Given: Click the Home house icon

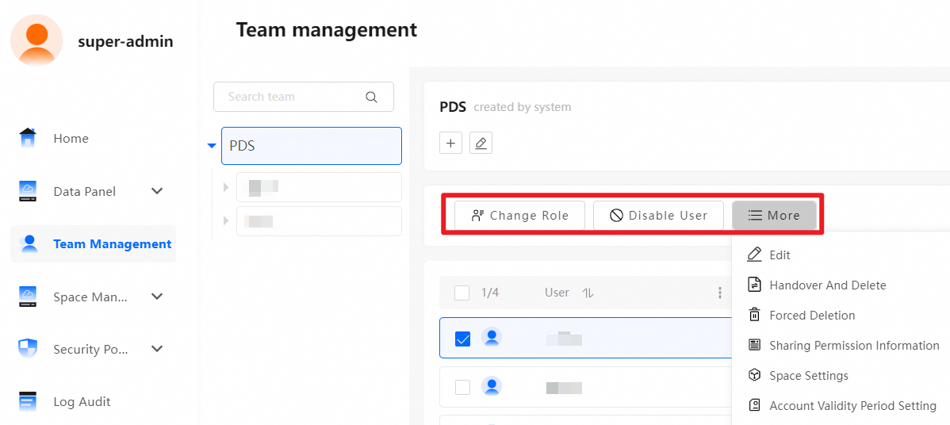Looking at the screenshot, I should coord(28,138).
